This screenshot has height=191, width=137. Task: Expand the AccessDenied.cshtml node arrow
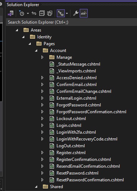pyautogui.click(x=42, y=78)
